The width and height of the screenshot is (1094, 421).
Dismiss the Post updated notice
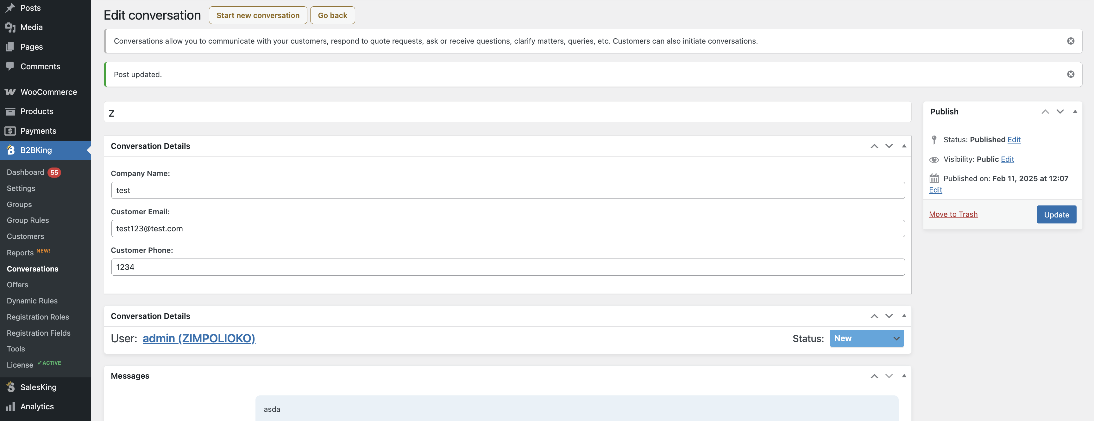click(1071, 74)
